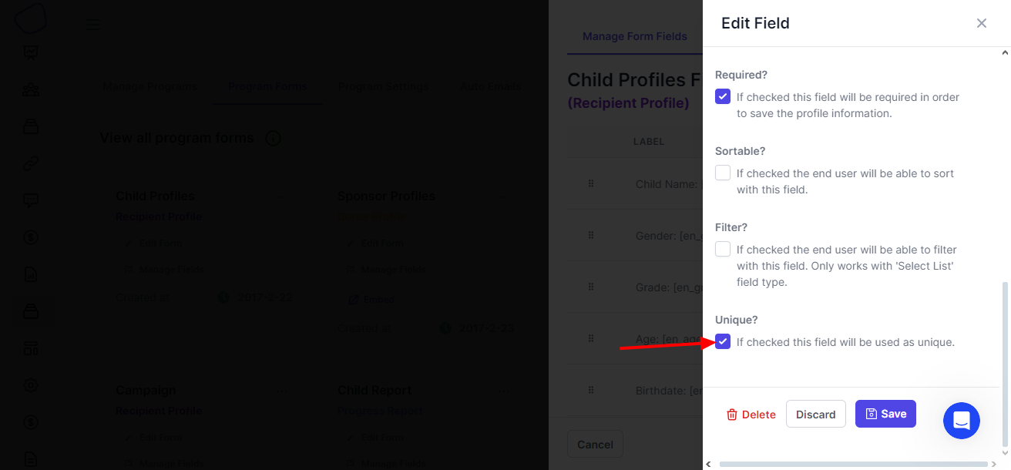Discard the field changes
The image size is (1011, 470).
816,414
